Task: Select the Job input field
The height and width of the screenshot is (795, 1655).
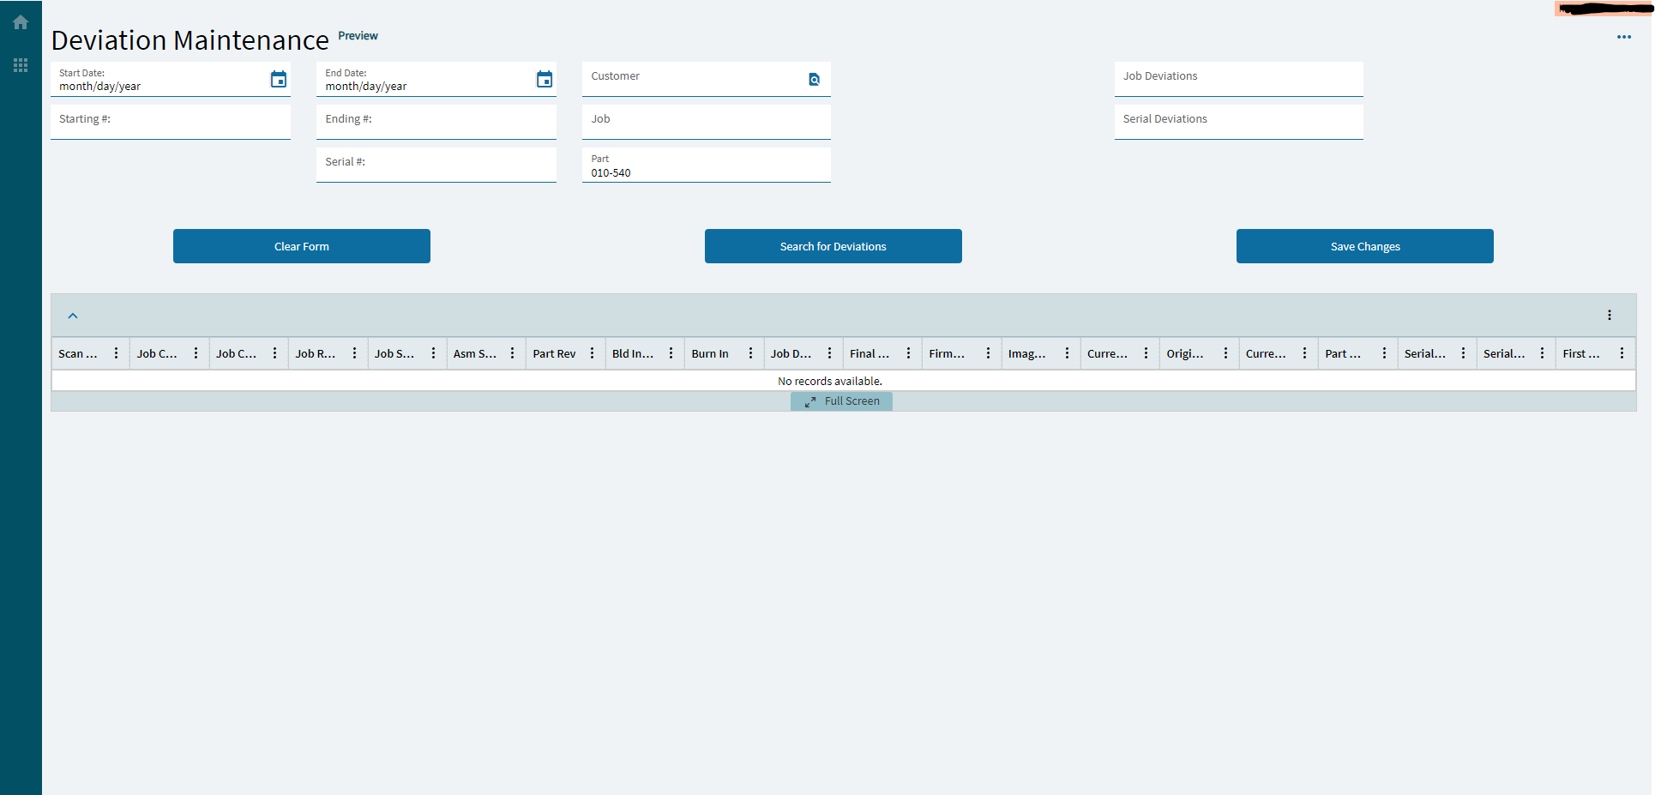Action: [x=707, y=122]
